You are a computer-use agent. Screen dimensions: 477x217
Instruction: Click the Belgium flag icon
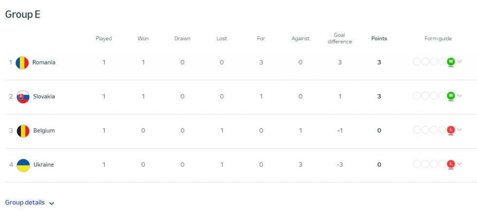pyautogui.click(x=23, y=131)
